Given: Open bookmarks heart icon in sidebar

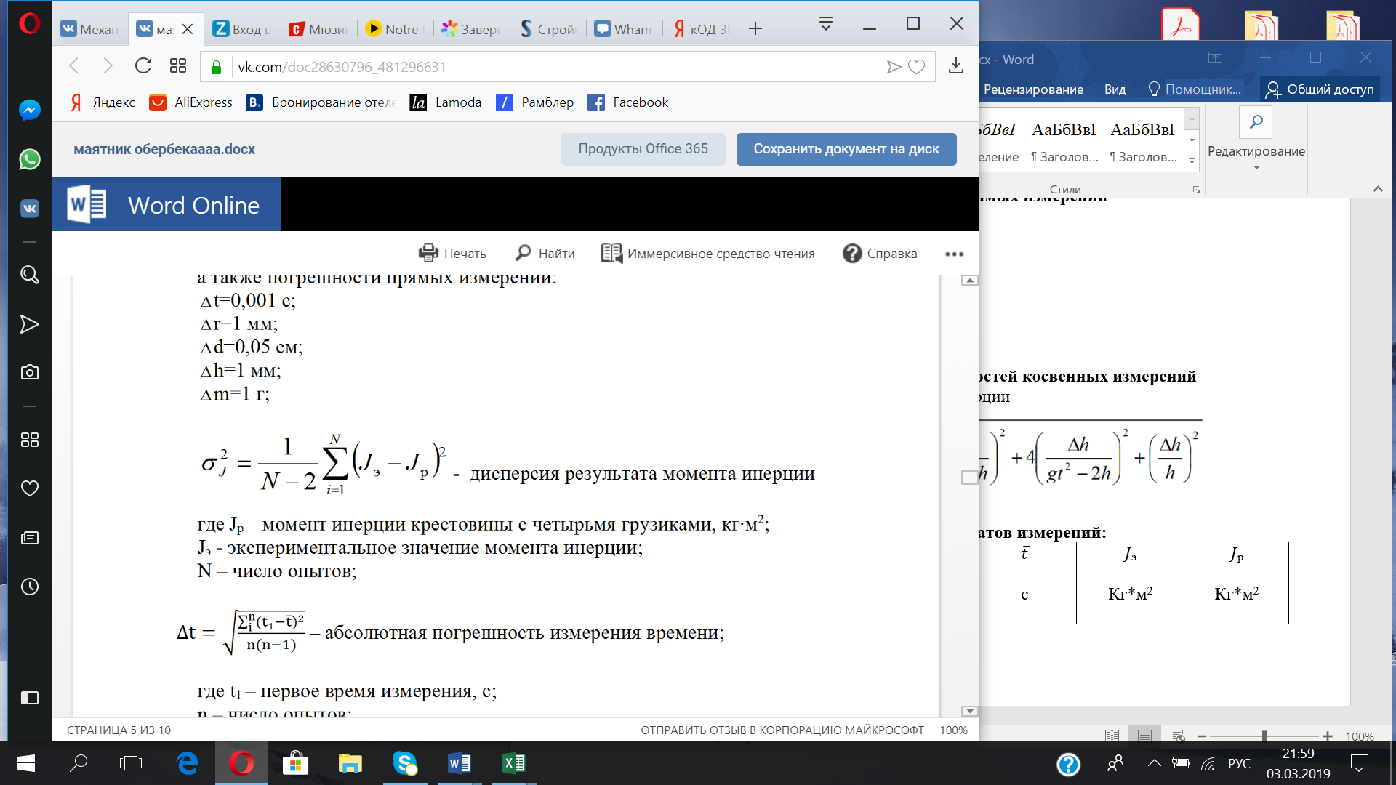Looking at the screenshot, I should tap(29, 488).
